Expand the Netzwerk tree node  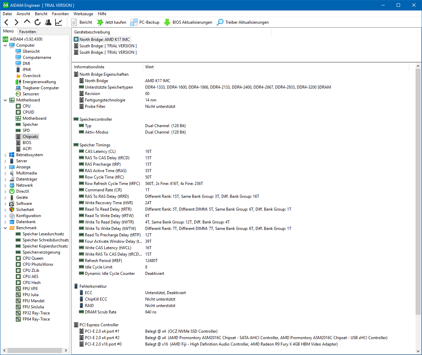tap(5, 185)
